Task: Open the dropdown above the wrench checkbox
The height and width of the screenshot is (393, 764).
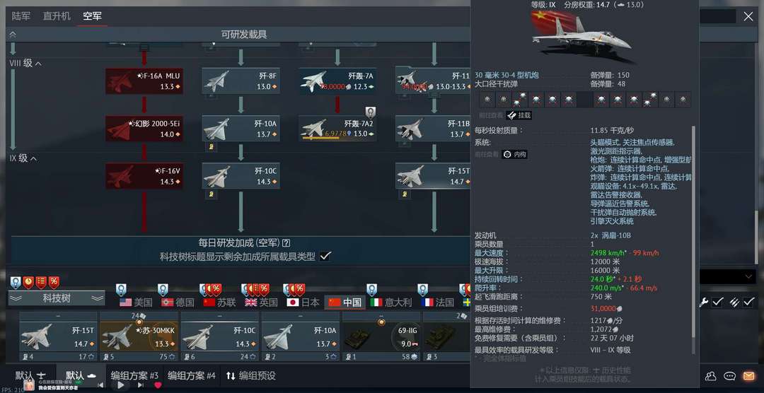Action: (729, 276)
